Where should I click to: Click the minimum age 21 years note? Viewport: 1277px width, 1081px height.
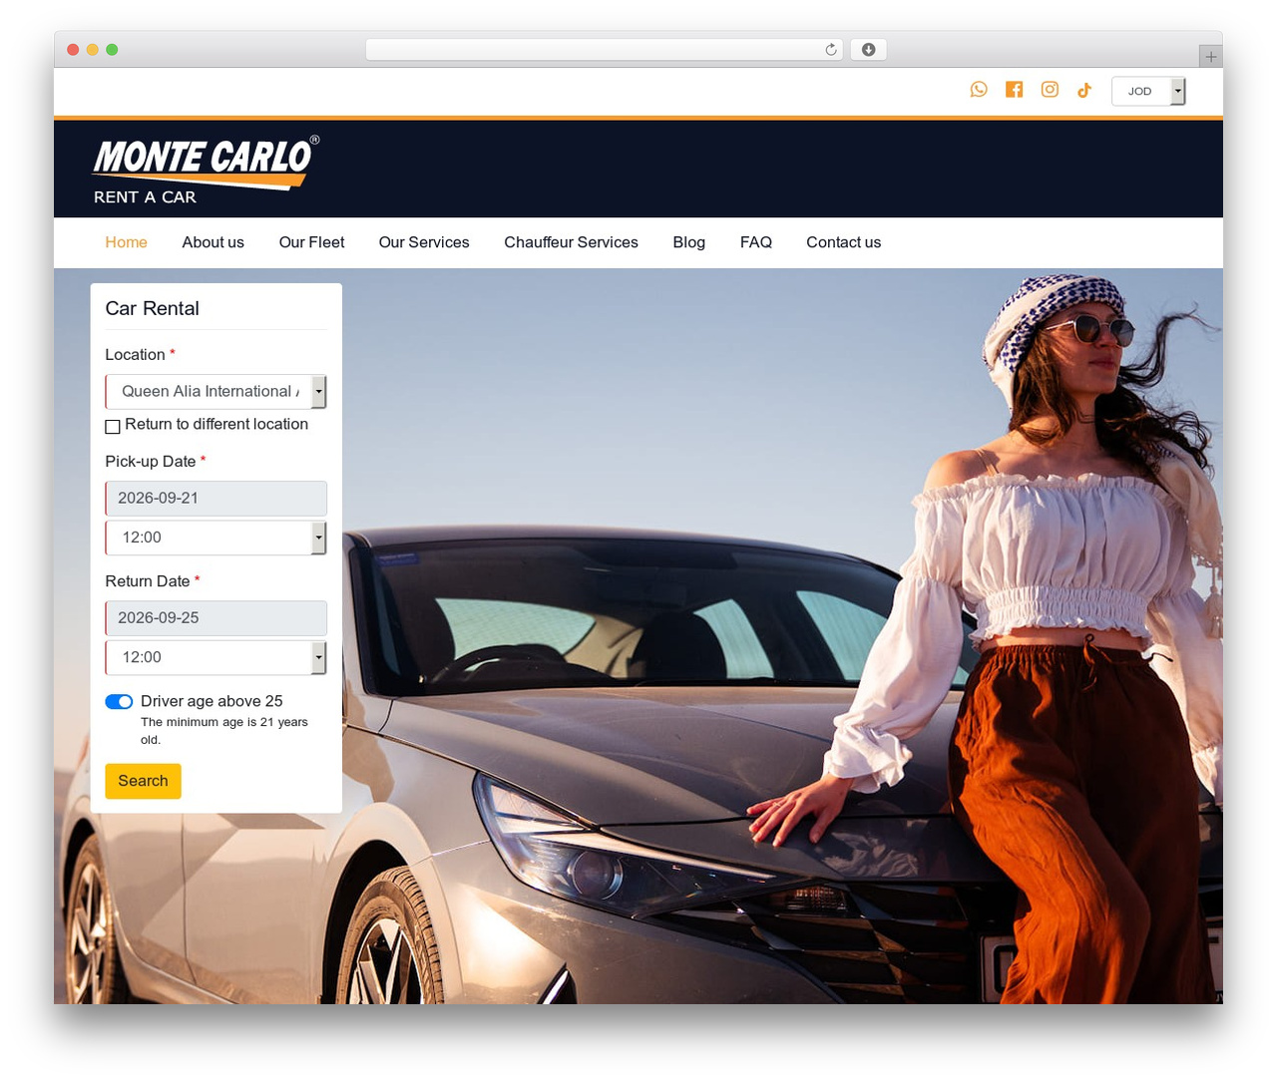click(x=224, y=731)
